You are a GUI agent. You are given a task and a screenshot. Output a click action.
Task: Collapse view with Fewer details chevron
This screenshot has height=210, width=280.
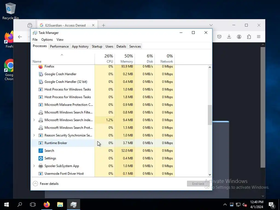point(35,184)
